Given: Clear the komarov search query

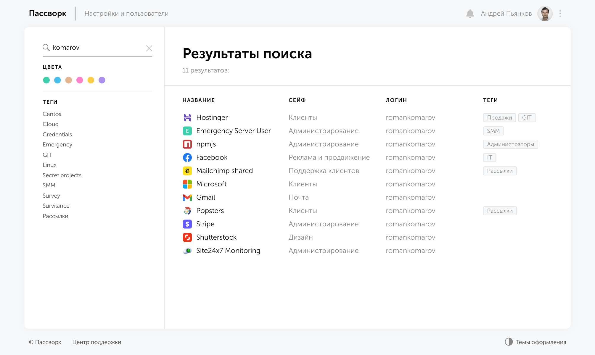Looking at the screenshot, I should pyautogui.click(x=149, y=48).
